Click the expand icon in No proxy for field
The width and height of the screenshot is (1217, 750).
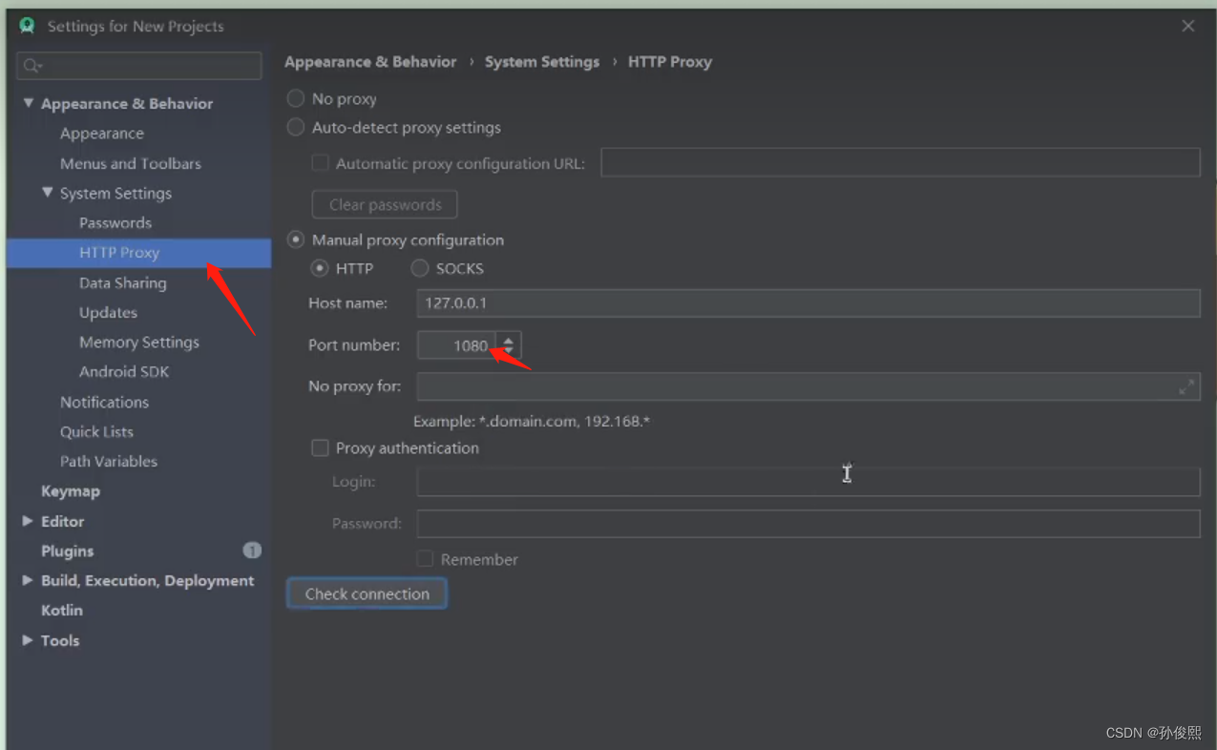1186,386
